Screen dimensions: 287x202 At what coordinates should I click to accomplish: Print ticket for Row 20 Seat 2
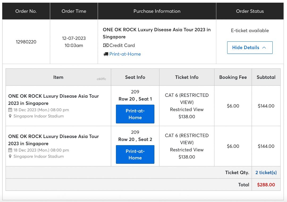(x=135, y=154)
